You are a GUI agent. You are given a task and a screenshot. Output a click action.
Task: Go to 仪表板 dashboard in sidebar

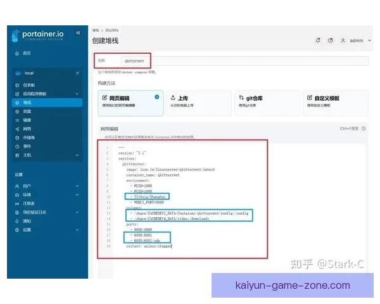[28, 85]
